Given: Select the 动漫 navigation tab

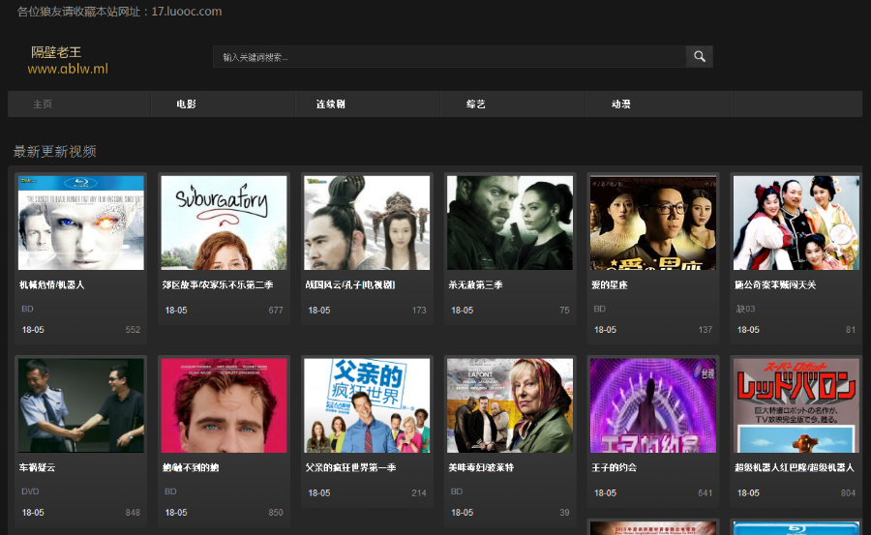Looking at the screenshot, I should pyautogui.click(x=620, y=104).
